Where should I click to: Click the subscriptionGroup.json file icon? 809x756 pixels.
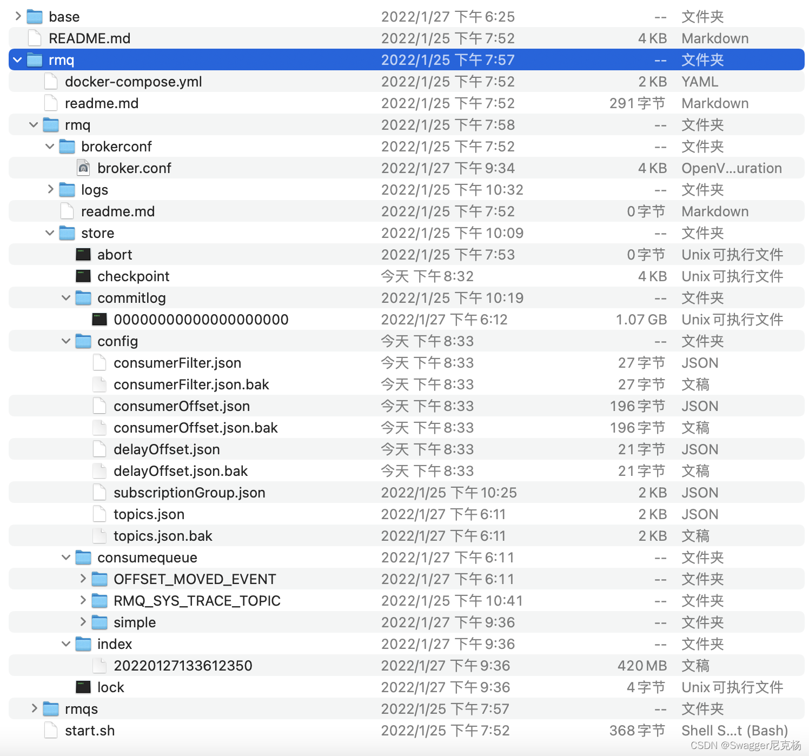pos(100,492)
